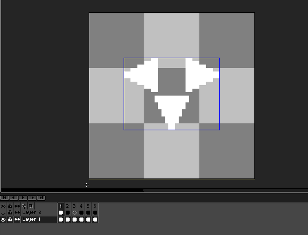The width and height of the screenshot is (308, 235).
Task: Select frame 1 header
Action: coord(61,206)
